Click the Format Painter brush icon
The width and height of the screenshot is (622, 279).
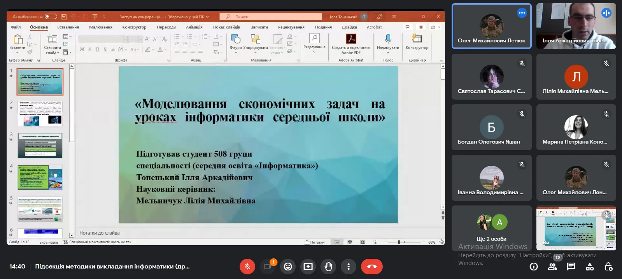(x=30, y=52)
